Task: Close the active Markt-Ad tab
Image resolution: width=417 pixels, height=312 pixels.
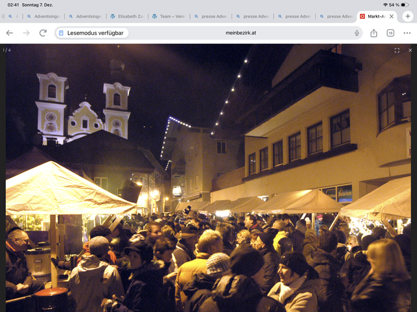Action: 391,16
